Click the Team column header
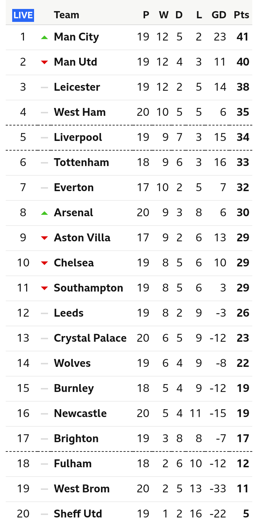Viewport: 258px width, 525px height. [x=66, y=15]
